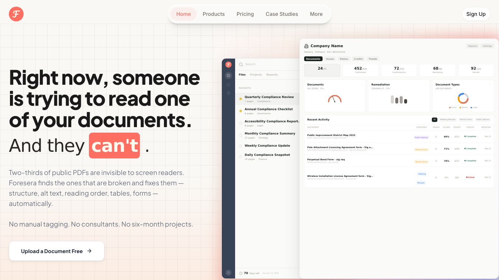499x280 pixels.
Task: Unstar Quarterly Compliance Review
Action: (241, 99)
